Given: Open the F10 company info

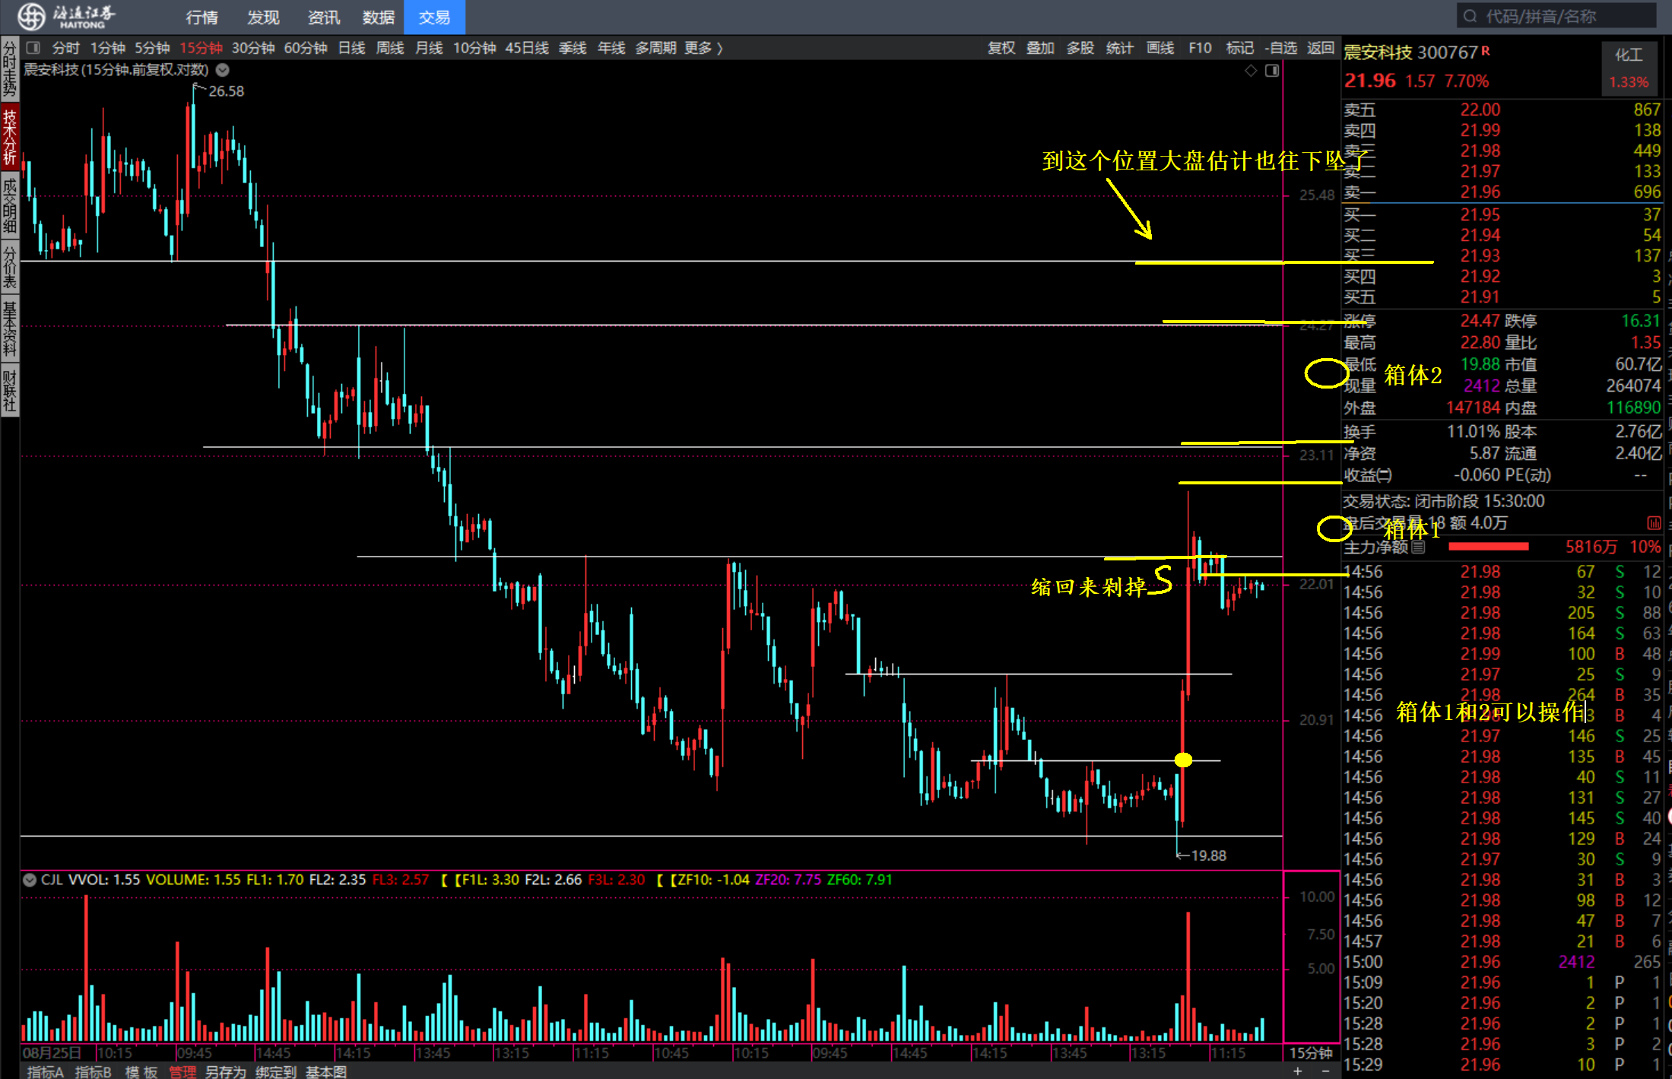Looking at the screenshot, I should (x=1200, y=48).
